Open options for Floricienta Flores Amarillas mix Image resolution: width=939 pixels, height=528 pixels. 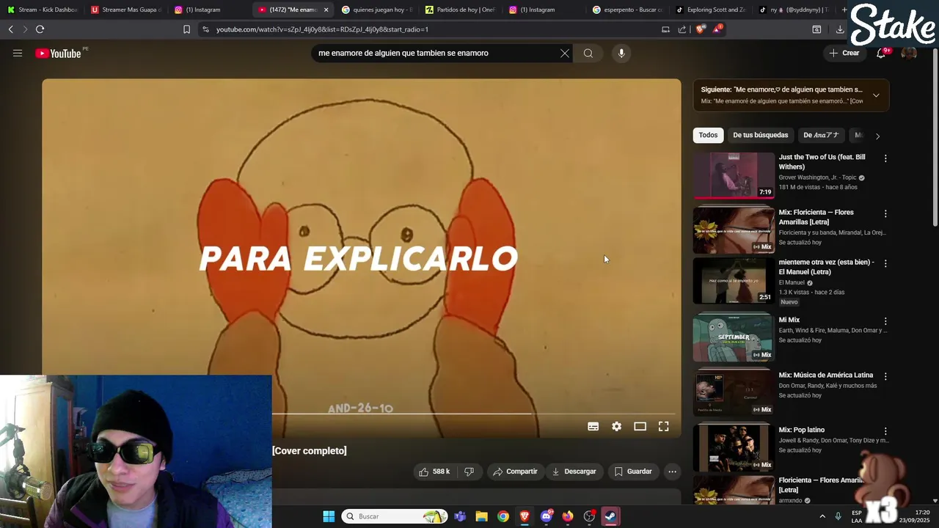pyautogui.click(x=885, y=213)
